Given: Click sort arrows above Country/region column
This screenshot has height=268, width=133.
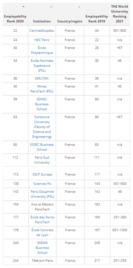Looking at the screenshot, I should (79, 7).
